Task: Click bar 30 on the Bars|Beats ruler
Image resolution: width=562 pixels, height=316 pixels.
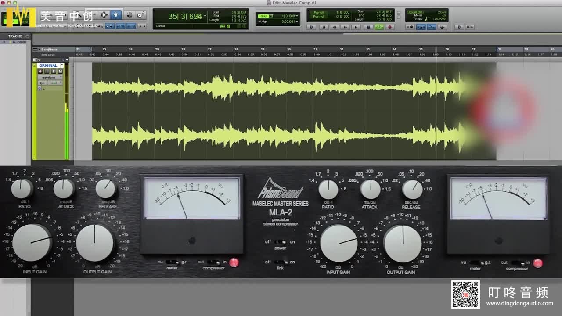Action: point(289,49)
